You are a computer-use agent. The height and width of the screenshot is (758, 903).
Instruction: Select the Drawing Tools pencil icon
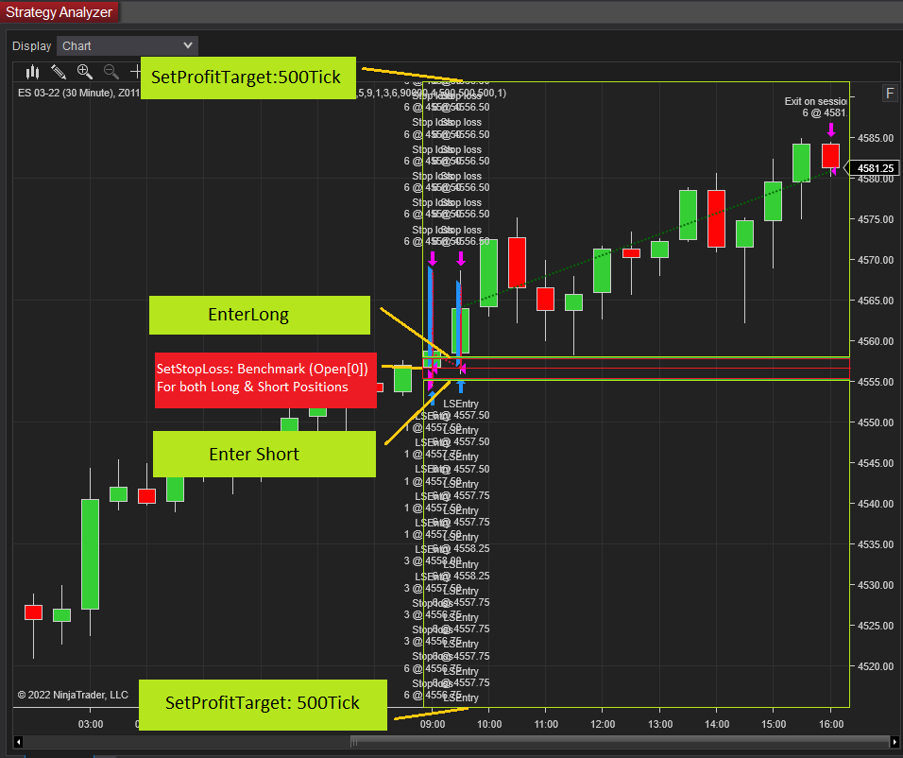pyautogui.click(x=59, y=72)
